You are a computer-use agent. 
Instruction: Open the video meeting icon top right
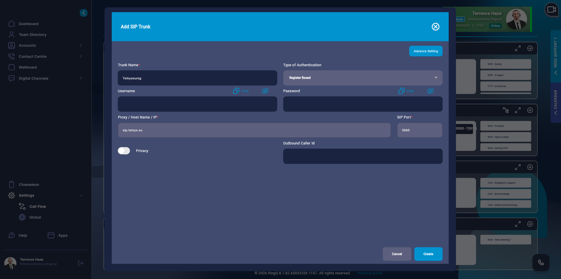point(551,10)
